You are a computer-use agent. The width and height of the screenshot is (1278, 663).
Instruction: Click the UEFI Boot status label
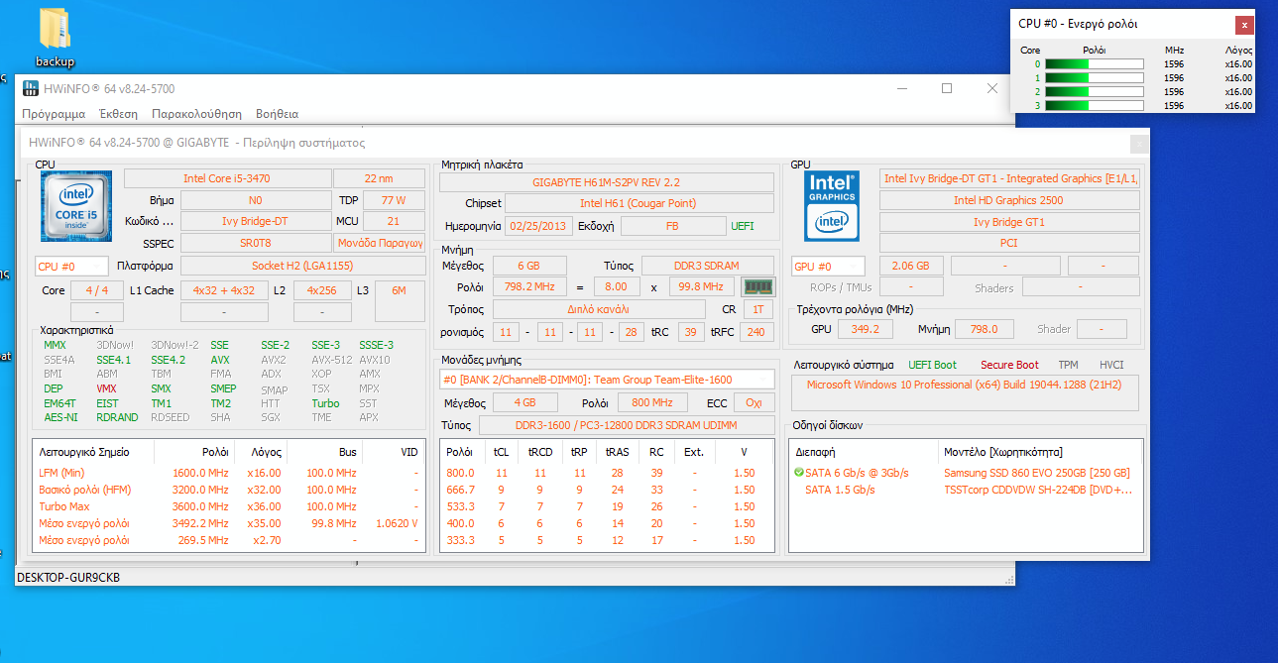[933, 365]
